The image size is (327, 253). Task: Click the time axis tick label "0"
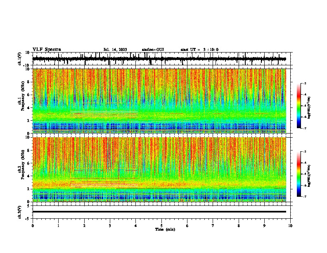tap(33, 226)
